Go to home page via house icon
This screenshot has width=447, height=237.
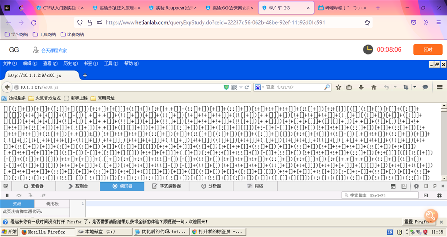pos(373,87)
